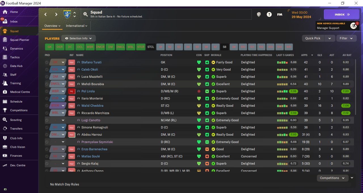Toggle pick checkbox for Sergio Kalaj

(47, 164)
